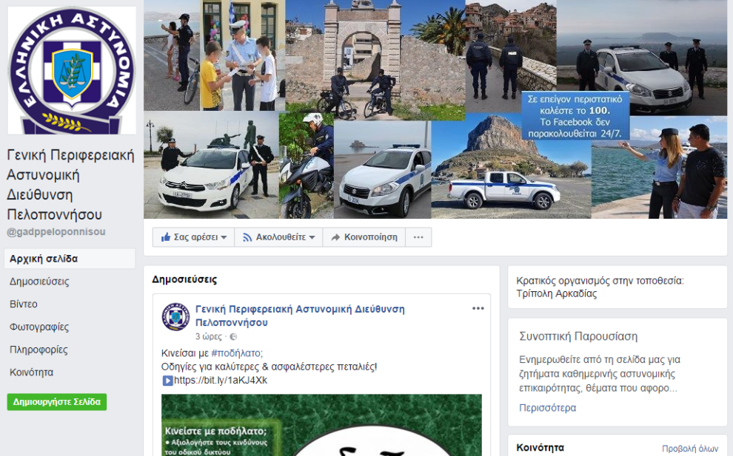Click the @gadppeloponnisou username
This screenshot has height=456, width=733.
[x=56, y=232]
